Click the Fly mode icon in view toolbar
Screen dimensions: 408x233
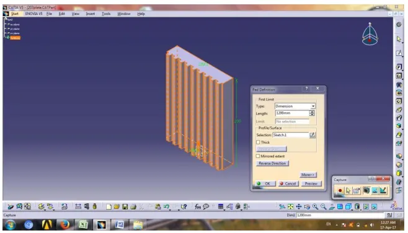(282, 207)
